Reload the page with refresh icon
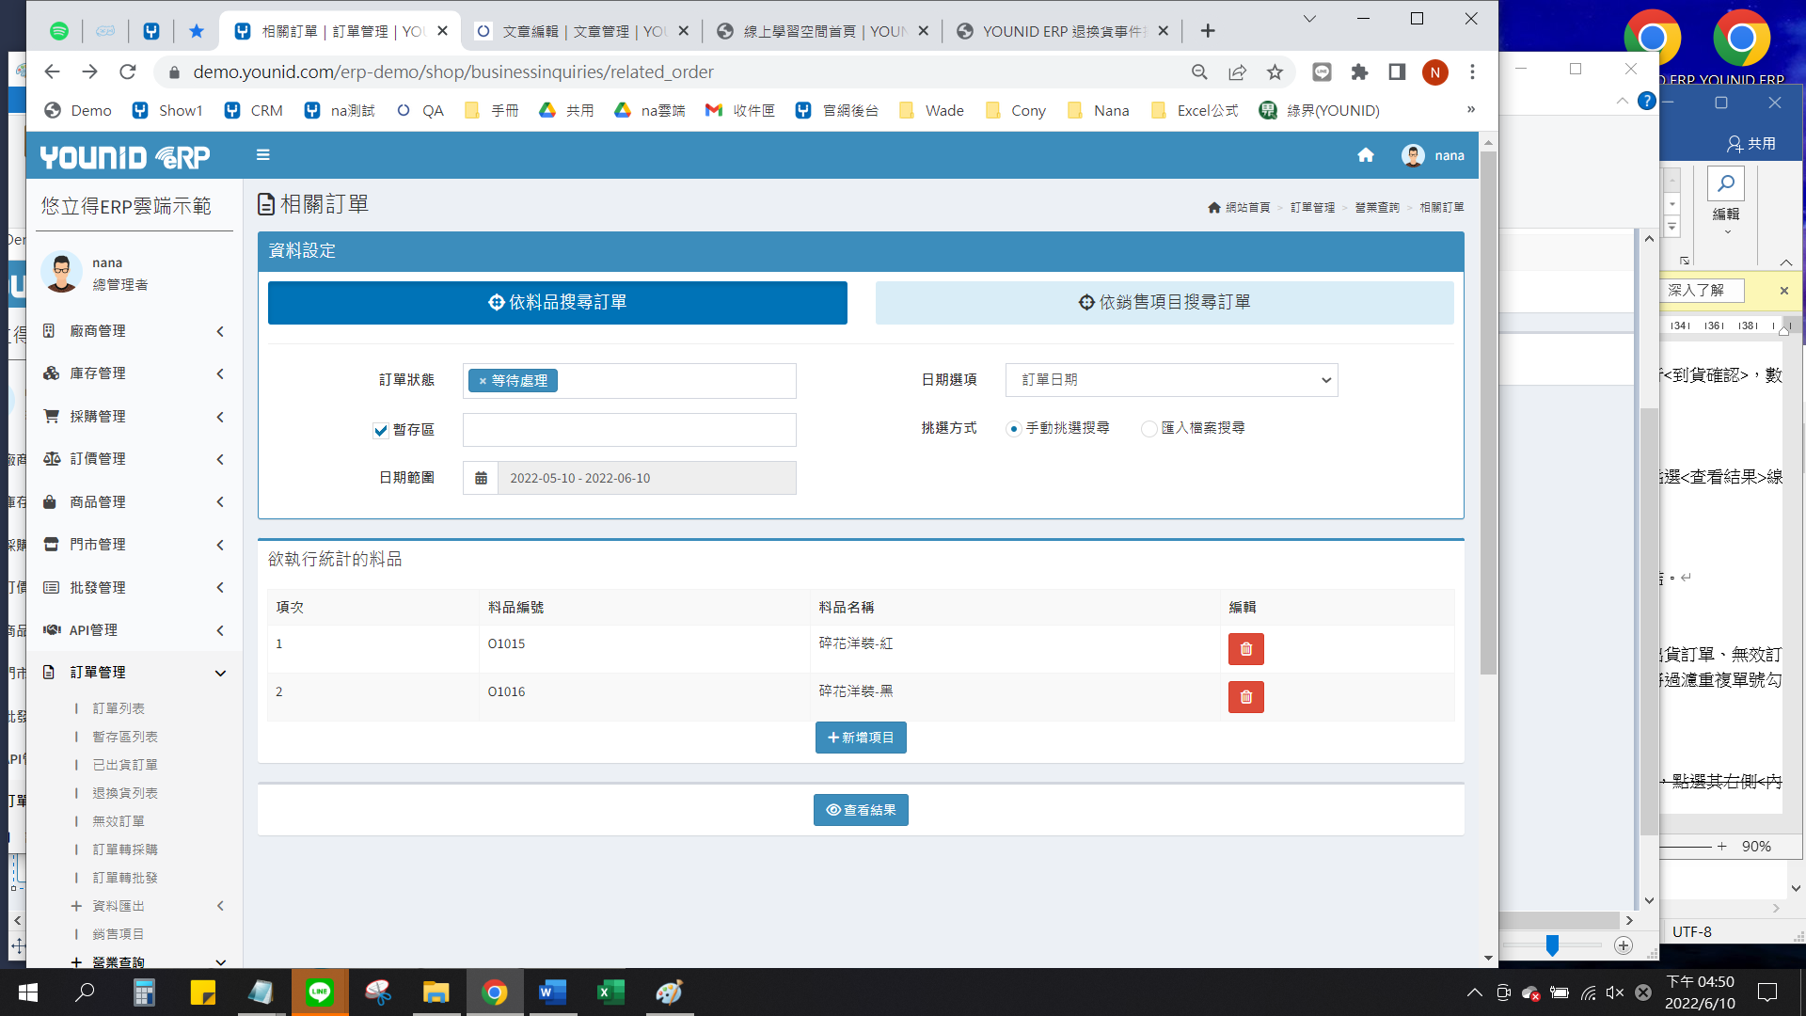The image size is (1806, 1016). click(128, 72)
